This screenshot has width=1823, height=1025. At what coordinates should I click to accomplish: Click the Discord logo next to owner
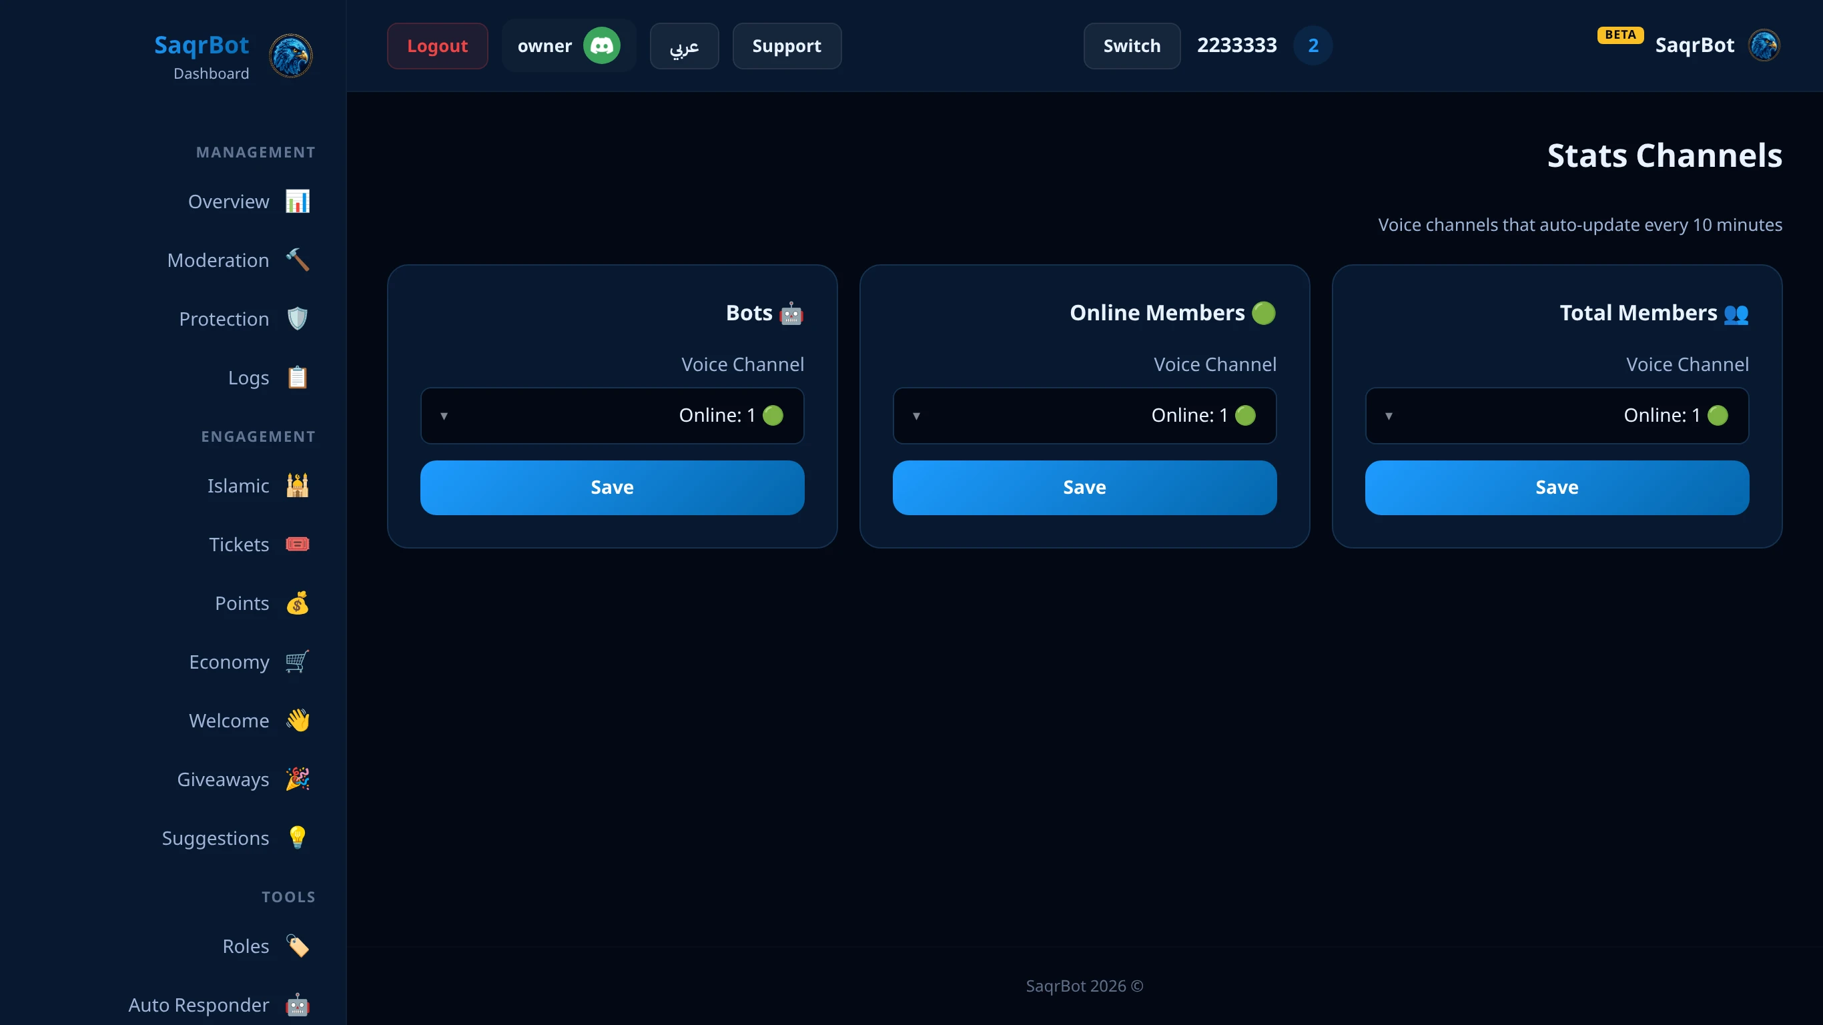[601, 46]
